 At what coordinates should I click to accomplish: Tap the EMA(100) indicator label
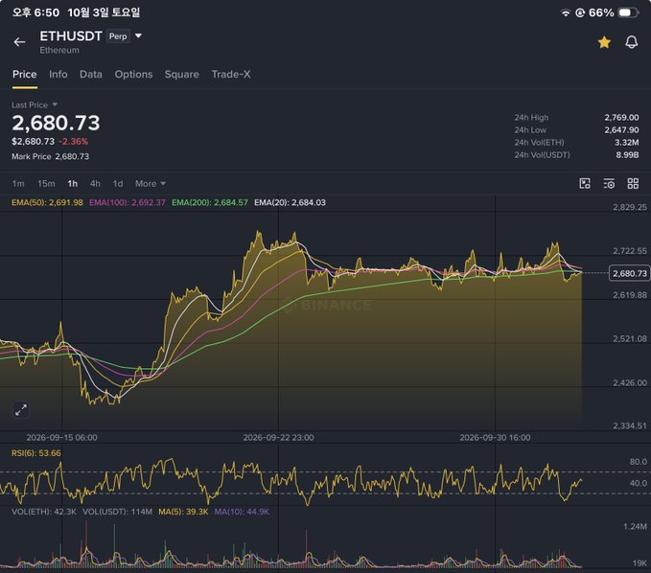(128, 202)
